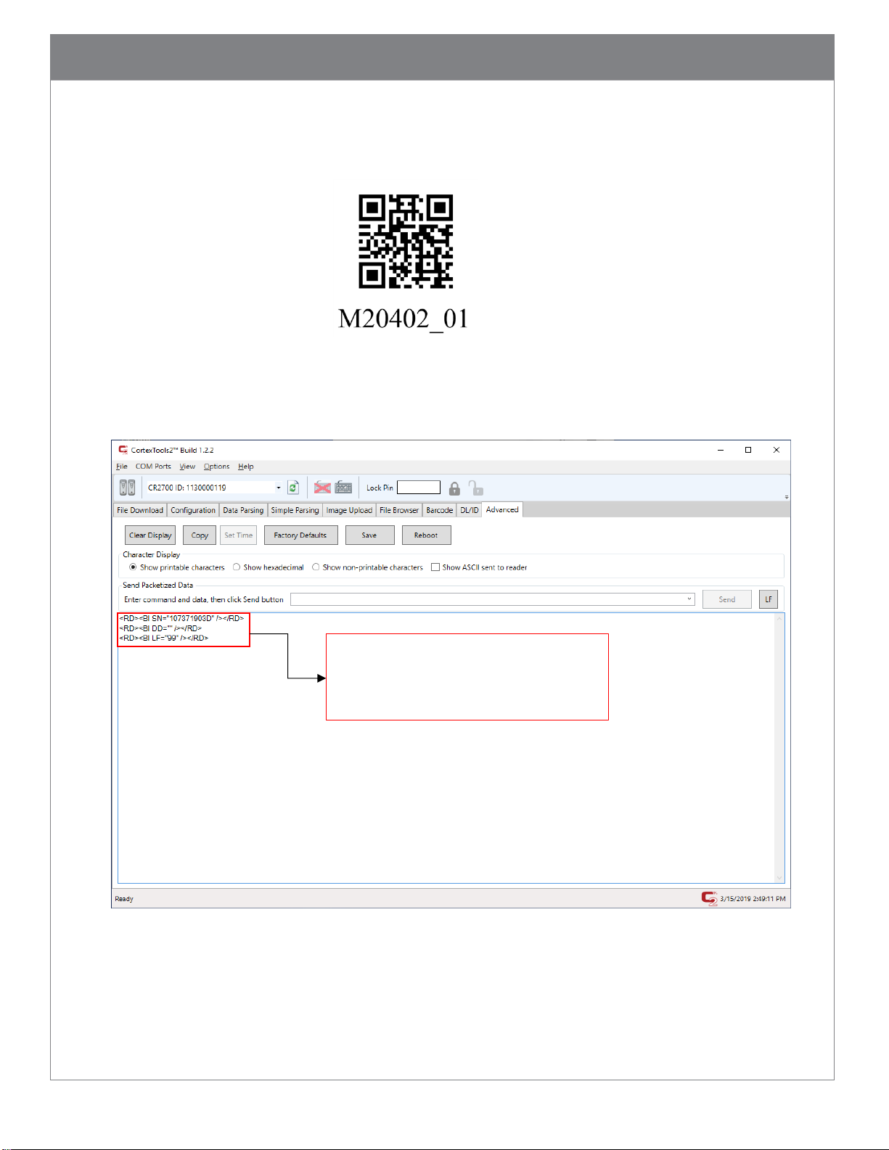The height and width of the screenshot is (1150, 889).
Task: Switch to the Data Parsing tab
Action: [243, 510]
